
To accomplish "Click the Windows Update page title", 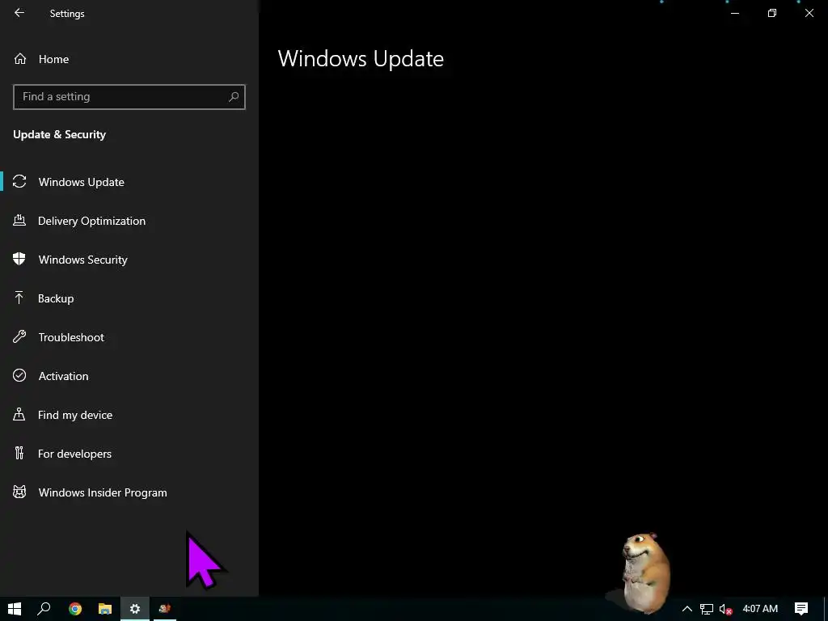I will pyautogui.click(x=361, y=58).
